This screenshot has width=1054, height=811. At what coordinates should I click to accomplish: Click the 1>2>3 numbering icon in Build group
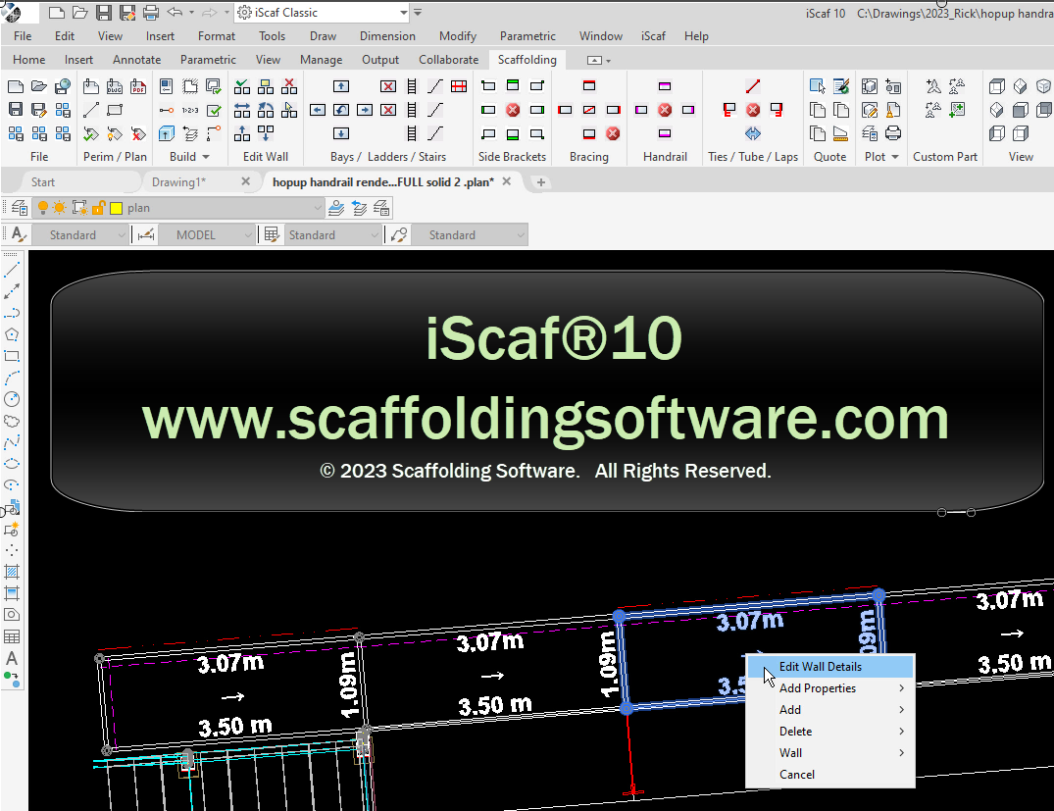click(190, 110)
